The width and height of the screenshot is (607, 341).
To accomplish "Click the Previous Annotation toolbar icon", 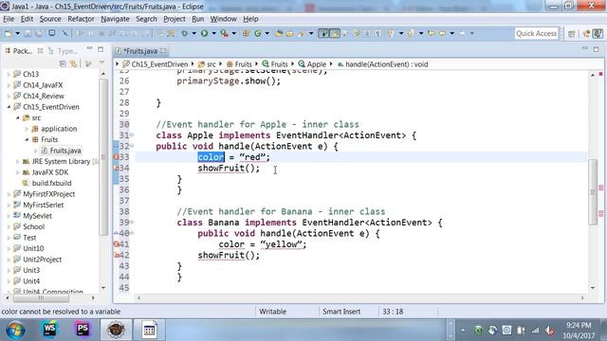I will 411,34.
